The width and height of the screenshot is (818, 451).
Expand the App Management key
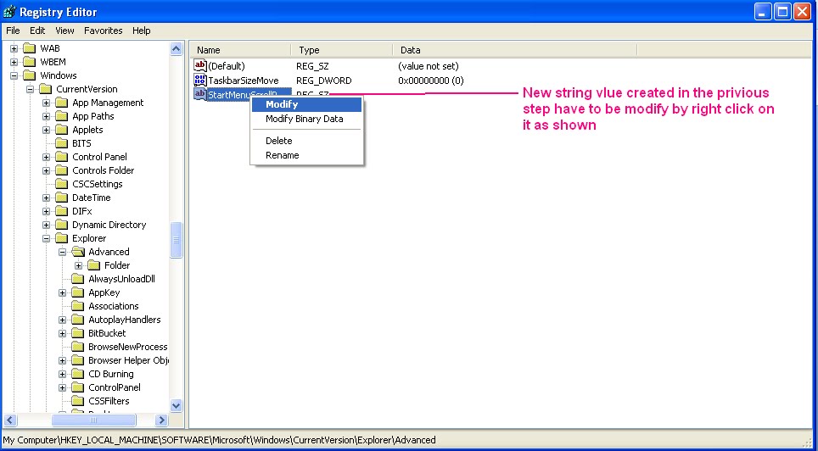tap(47, 103)
